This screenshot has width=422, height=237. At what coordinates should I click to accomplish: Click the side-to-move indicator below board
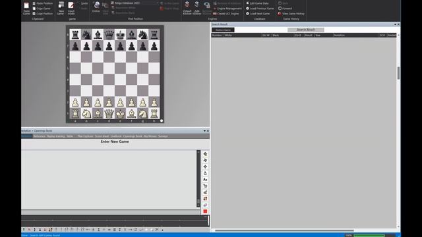tap(162, 121)
